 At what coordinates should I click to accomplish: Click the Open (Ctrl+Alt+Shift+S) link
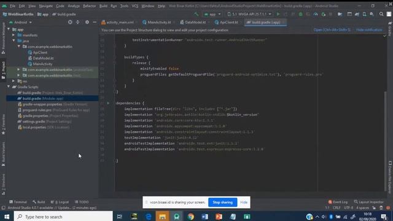332,30
